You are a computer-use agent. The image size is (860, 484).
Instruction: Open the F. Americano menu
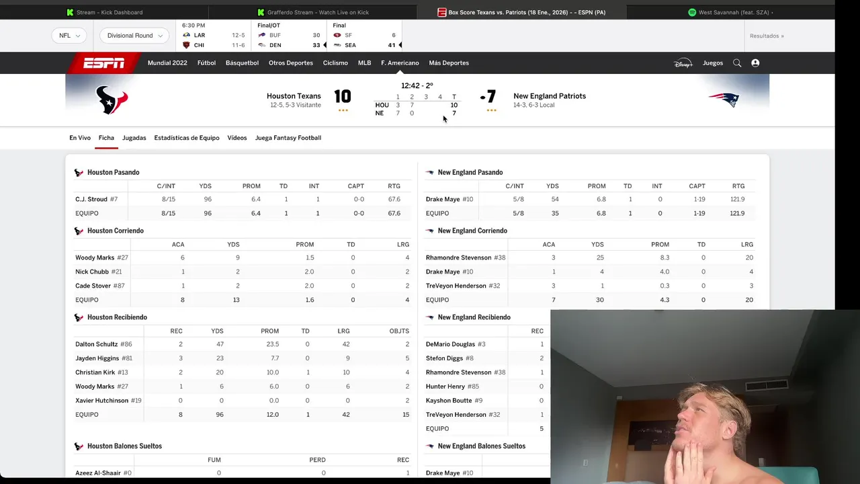tap(400, 63)
